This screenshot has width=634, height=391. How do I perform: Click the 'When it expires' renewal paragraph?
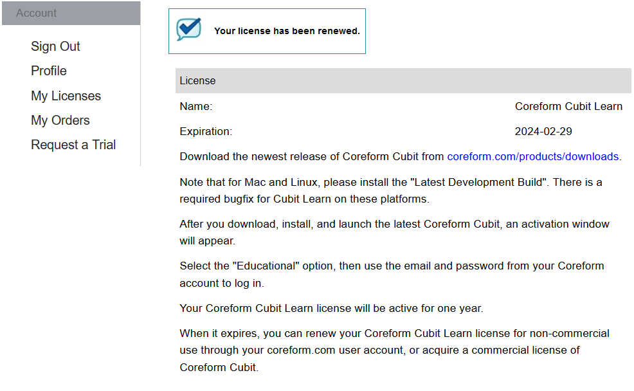394,350
